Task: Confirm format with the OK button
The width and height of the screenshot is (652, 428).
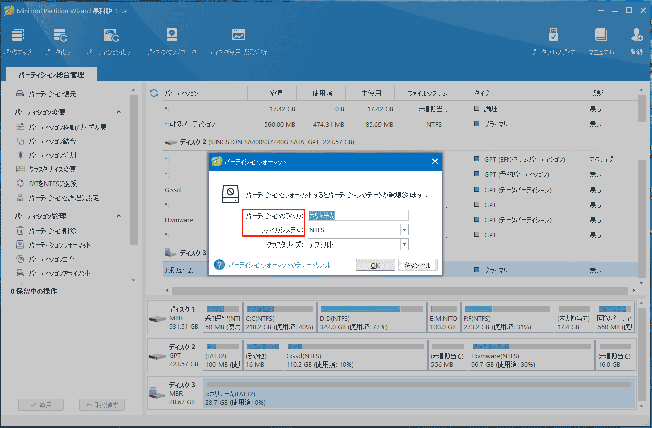Action: click(x=375, y=265)
